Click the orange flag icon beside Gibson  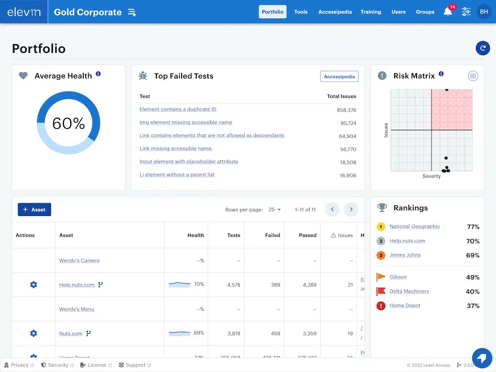(x=381, y=277)
